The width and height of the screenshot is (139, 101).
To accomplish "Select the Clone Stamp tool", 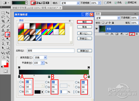I will pyautogui.click(x=3, y=30).
